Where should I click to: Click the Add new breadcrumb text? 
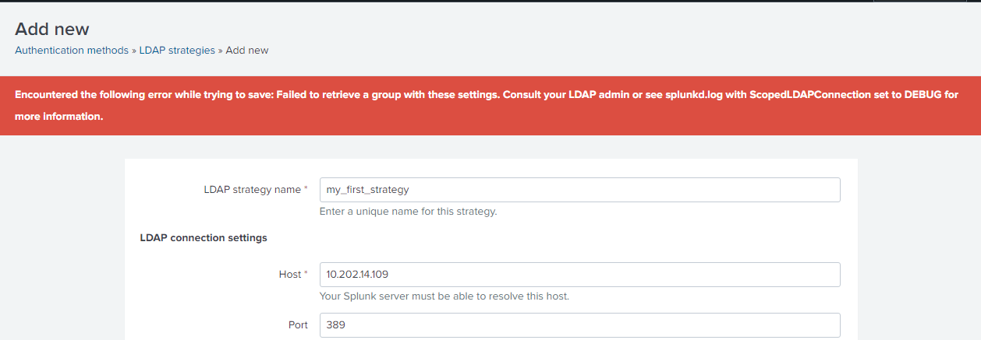(x=247, y=51)
